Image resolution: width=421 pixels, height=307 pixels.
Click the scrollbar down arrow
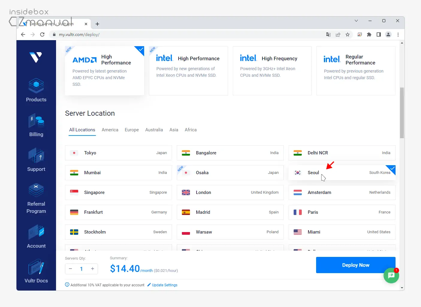402,288
